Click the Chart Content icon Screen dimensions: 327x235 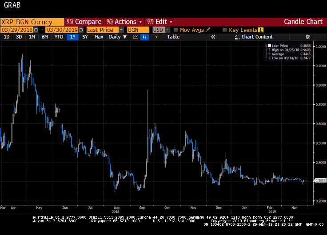click(237, 37)
